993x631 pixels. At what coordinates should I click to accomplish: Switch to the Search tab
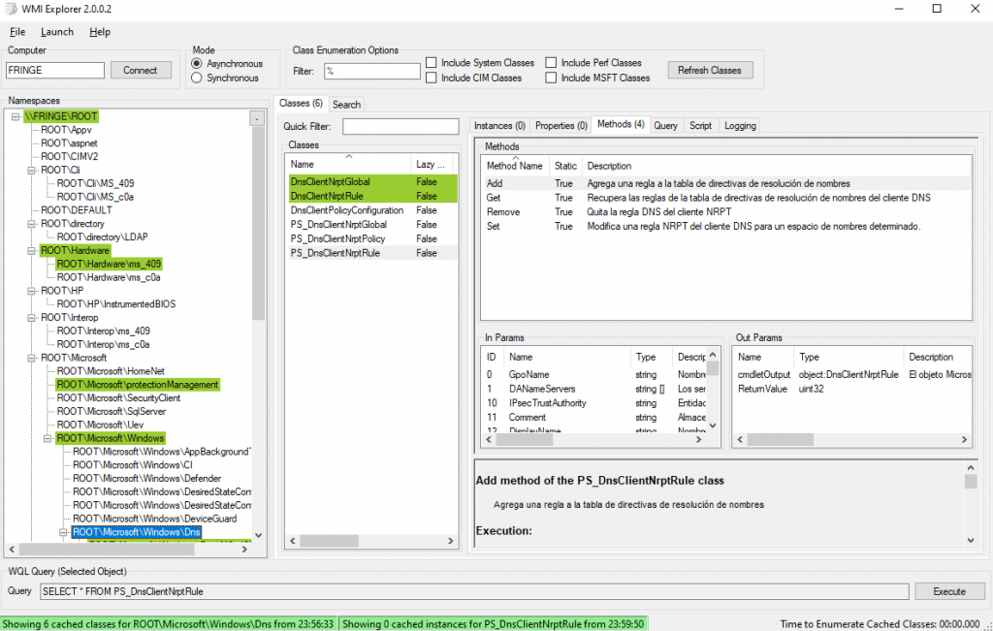(346, 104)
